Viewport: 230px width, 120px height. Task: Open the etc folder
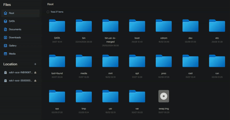coord(217,26)
